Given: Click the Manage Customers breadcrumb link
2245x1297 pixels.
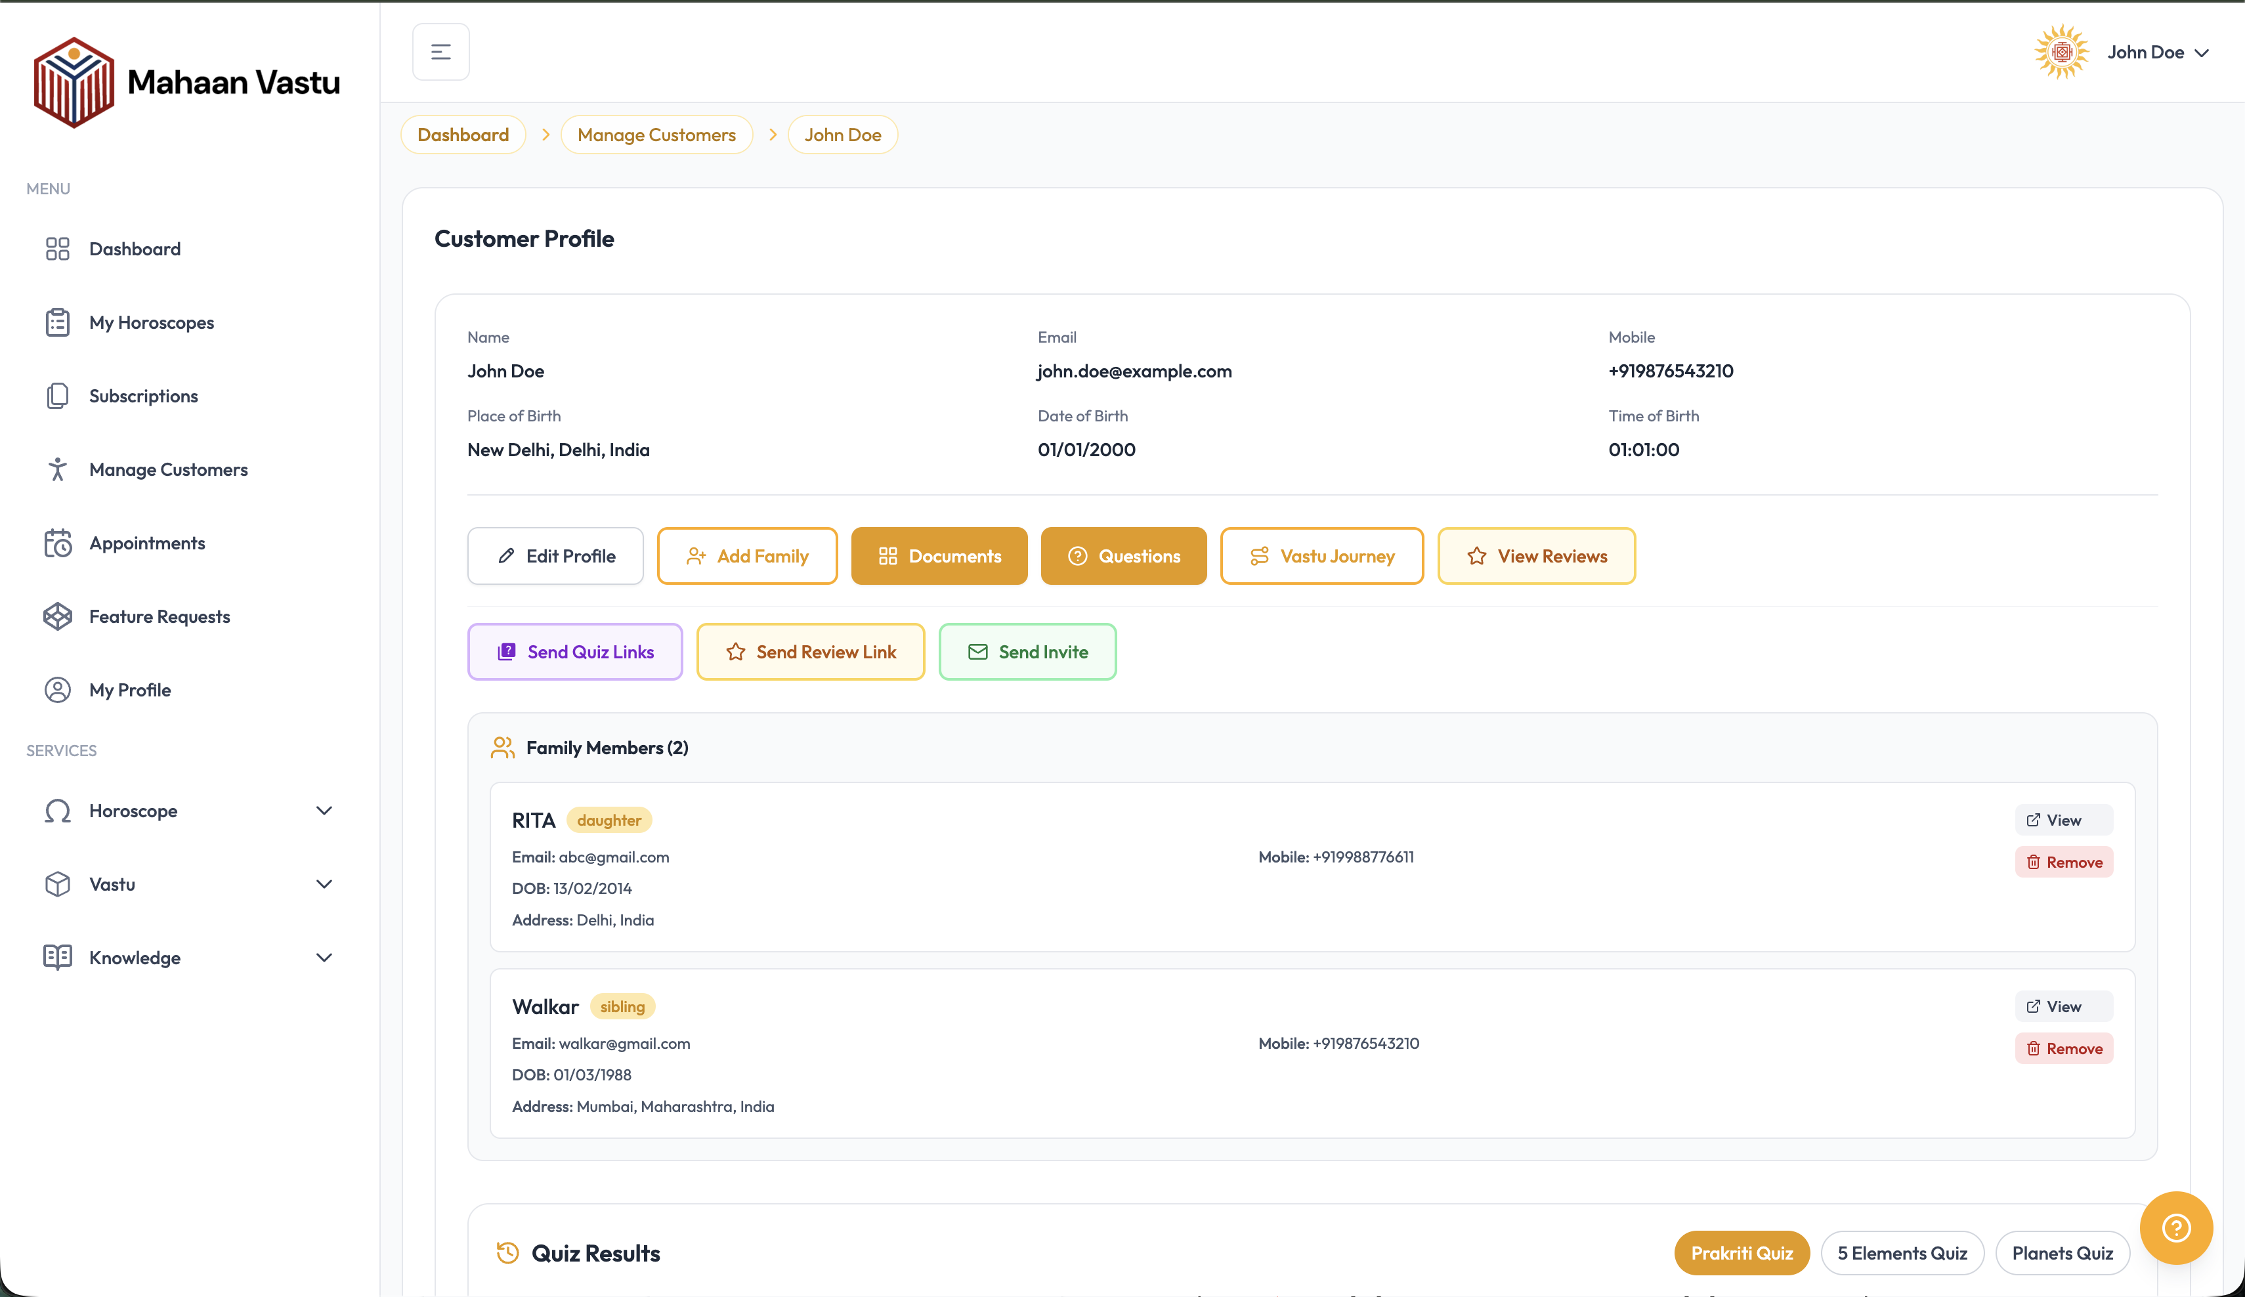Looking at the screenshot, I should (656, 135).
